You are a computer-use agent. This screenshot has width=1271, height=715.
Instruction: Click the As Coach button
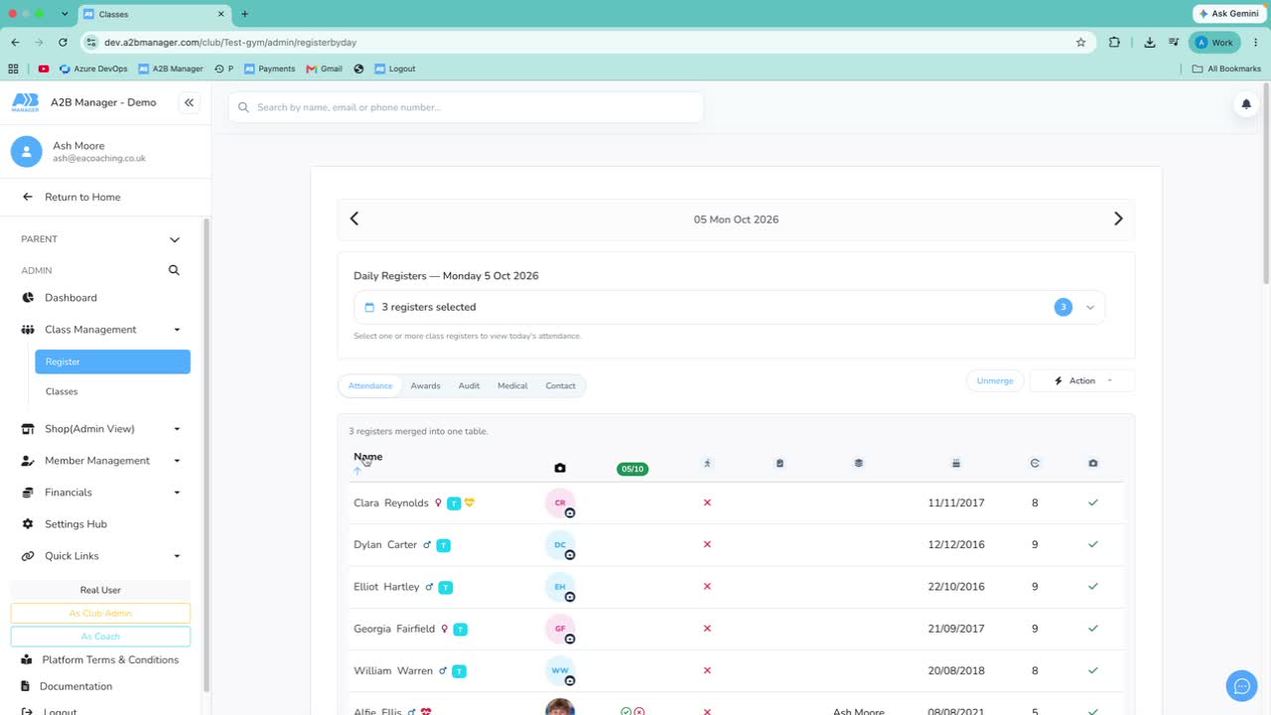tap(100, 637)
